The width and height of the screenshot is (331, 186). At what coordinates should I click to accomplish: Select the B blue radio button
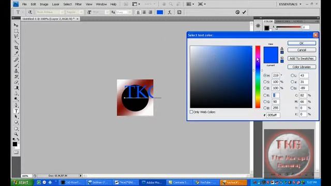click(x=265, y=108)
